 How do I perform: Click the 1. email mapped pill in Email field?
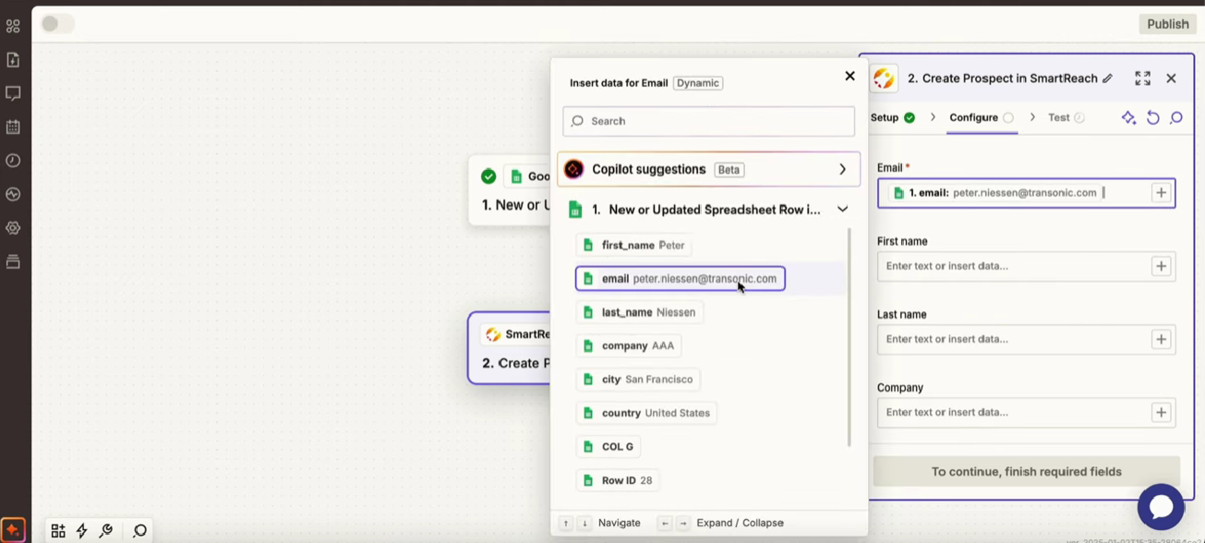pos(994,193)
